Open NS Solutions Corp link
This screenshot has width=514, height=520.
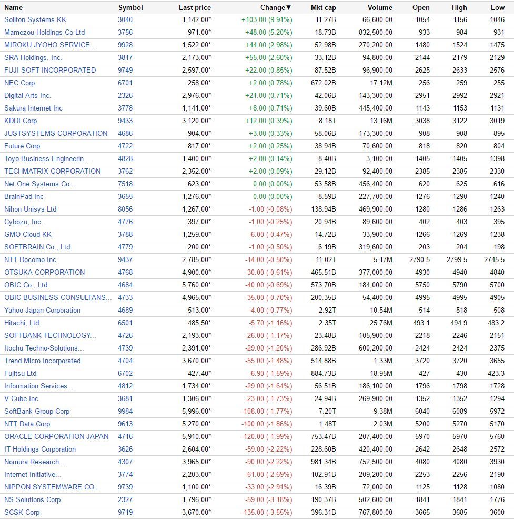tap(33, 500)
